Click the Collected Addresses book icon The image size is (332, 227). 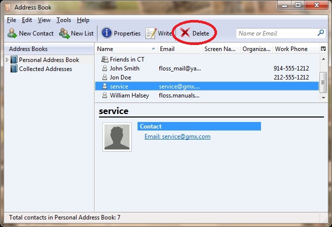(14, 69)
